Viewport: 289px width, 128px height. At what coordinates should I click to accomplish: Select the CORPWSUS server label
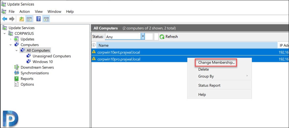pos(24,34)
